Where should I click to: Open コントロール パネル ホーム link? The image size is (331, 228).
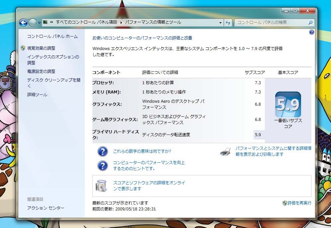[x=53, y=36]
